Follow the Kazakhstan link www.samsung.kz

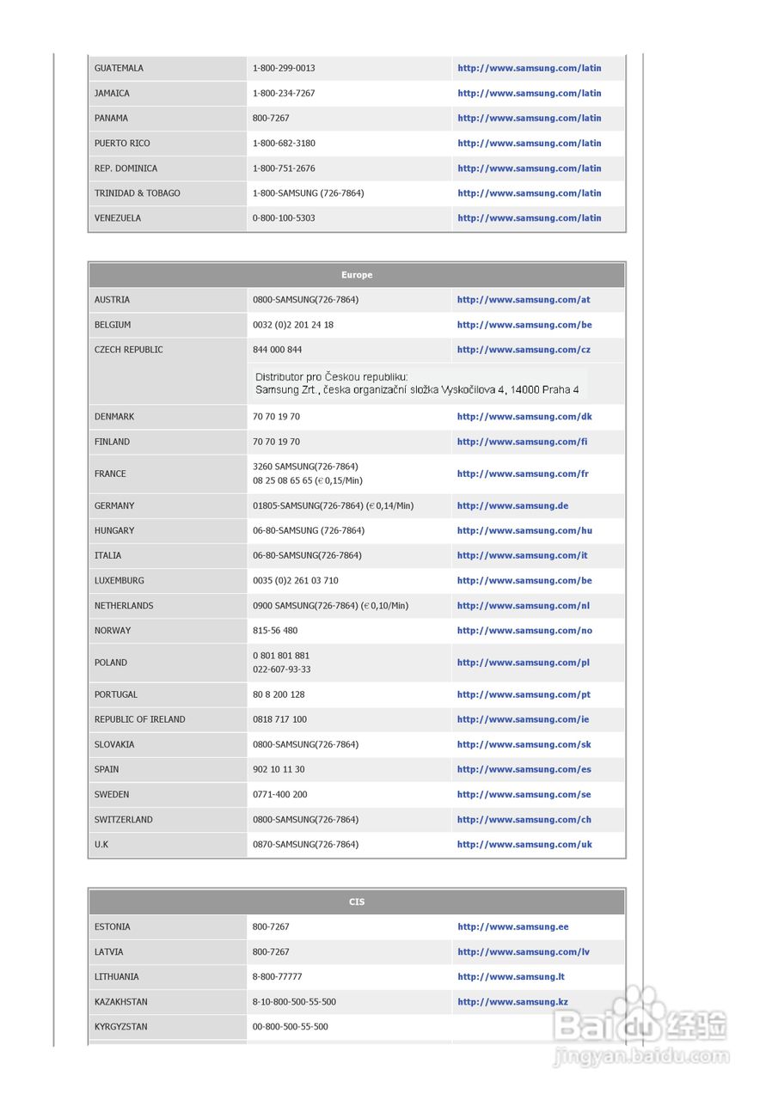click(512, 1002)
